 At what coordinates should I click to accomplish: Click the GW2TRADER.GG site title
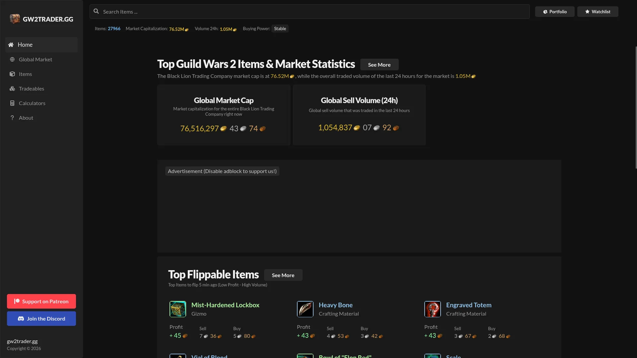point(48,19)
